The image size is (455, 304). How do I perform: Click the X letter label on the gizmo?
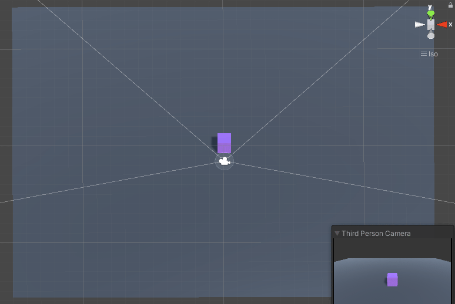tap(450, 25)
